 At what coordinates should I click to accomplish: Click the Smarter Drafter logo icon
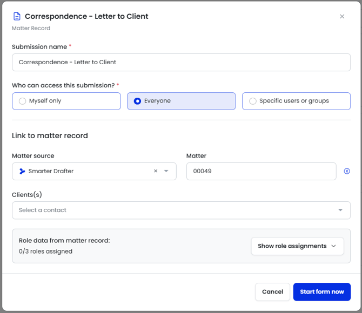(22, 171)
